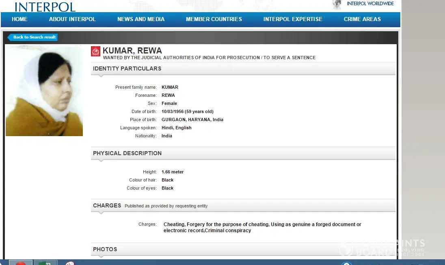Open the third taskbar icon

[x=70, y=263]
